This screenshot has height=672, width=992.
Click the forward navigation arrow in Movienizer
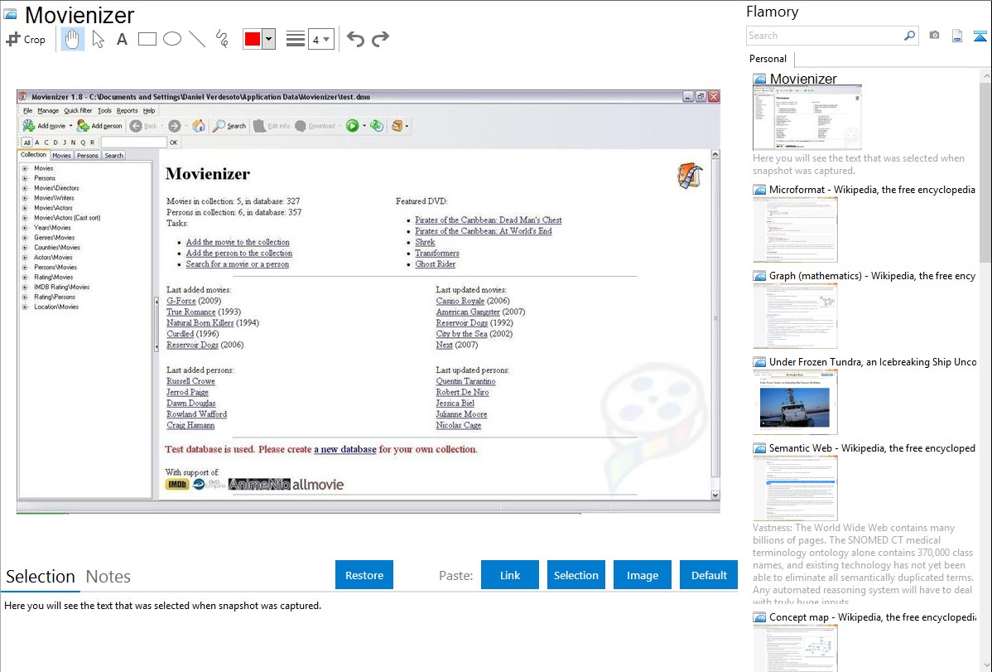[x=175, y=126]
